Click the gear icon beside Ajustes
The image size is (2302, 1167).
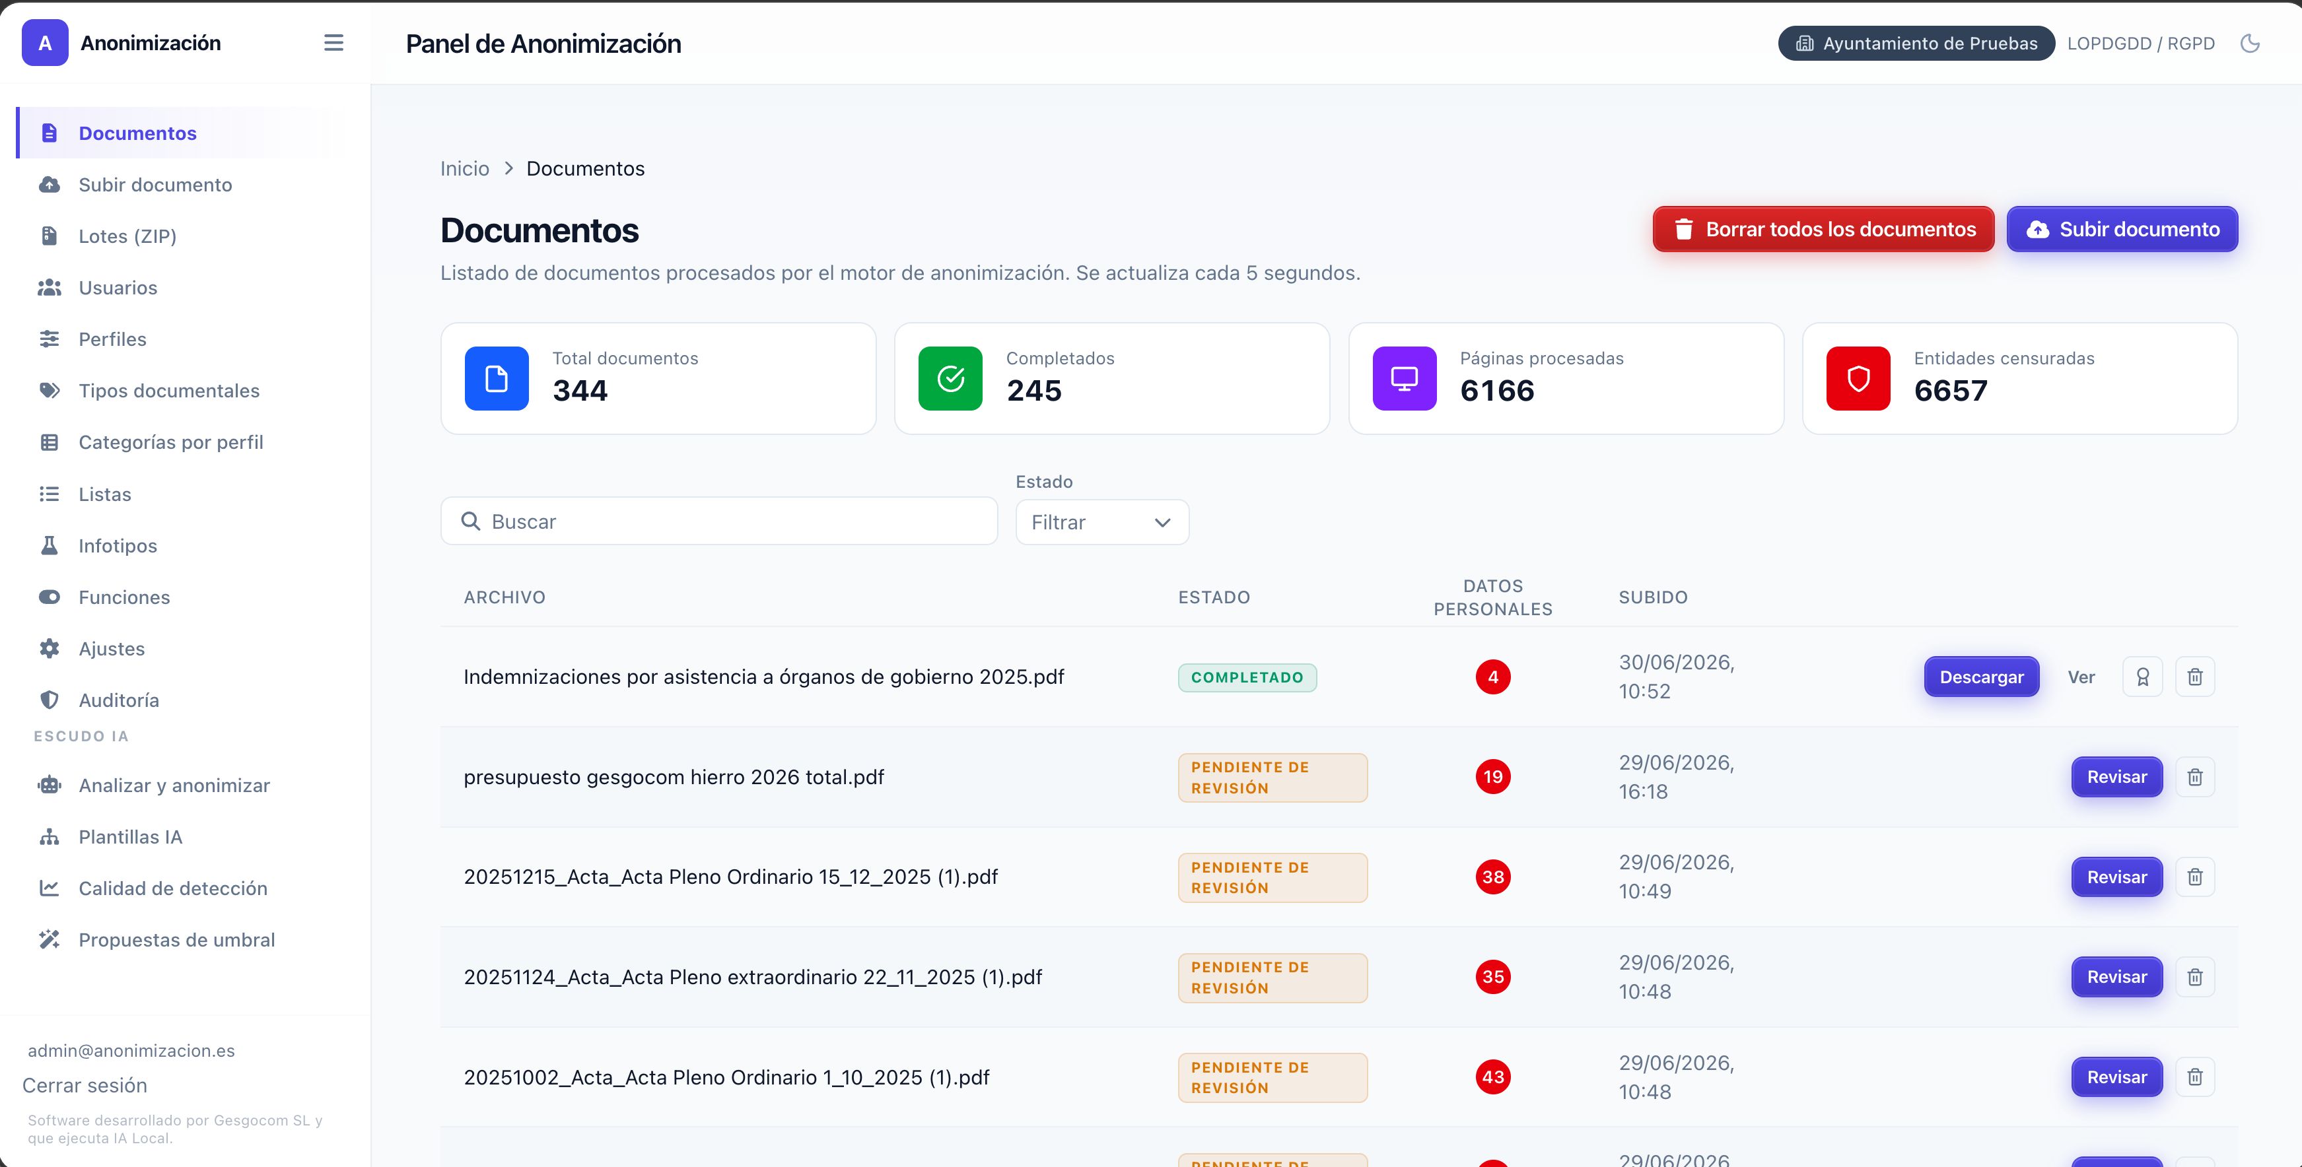coord(49,649)
